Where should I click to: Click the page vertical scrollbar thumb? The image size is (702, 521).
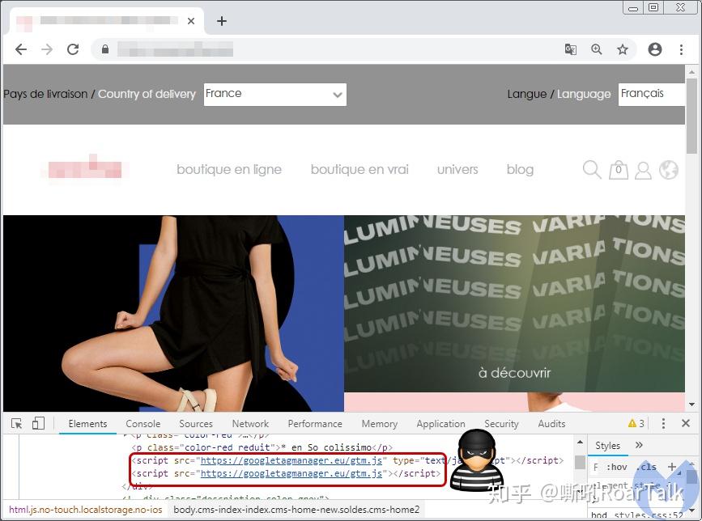[x=691, y=116]
